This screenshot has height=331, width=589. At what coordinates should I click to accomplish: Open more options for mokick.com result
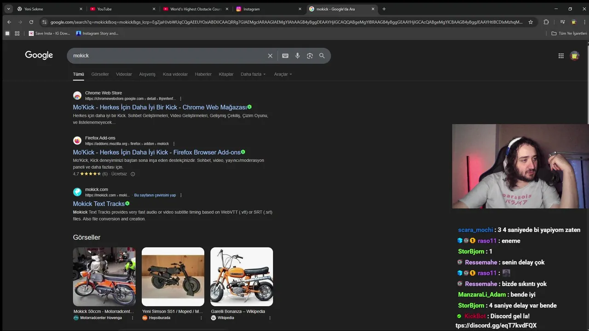(x=181, y=195)
